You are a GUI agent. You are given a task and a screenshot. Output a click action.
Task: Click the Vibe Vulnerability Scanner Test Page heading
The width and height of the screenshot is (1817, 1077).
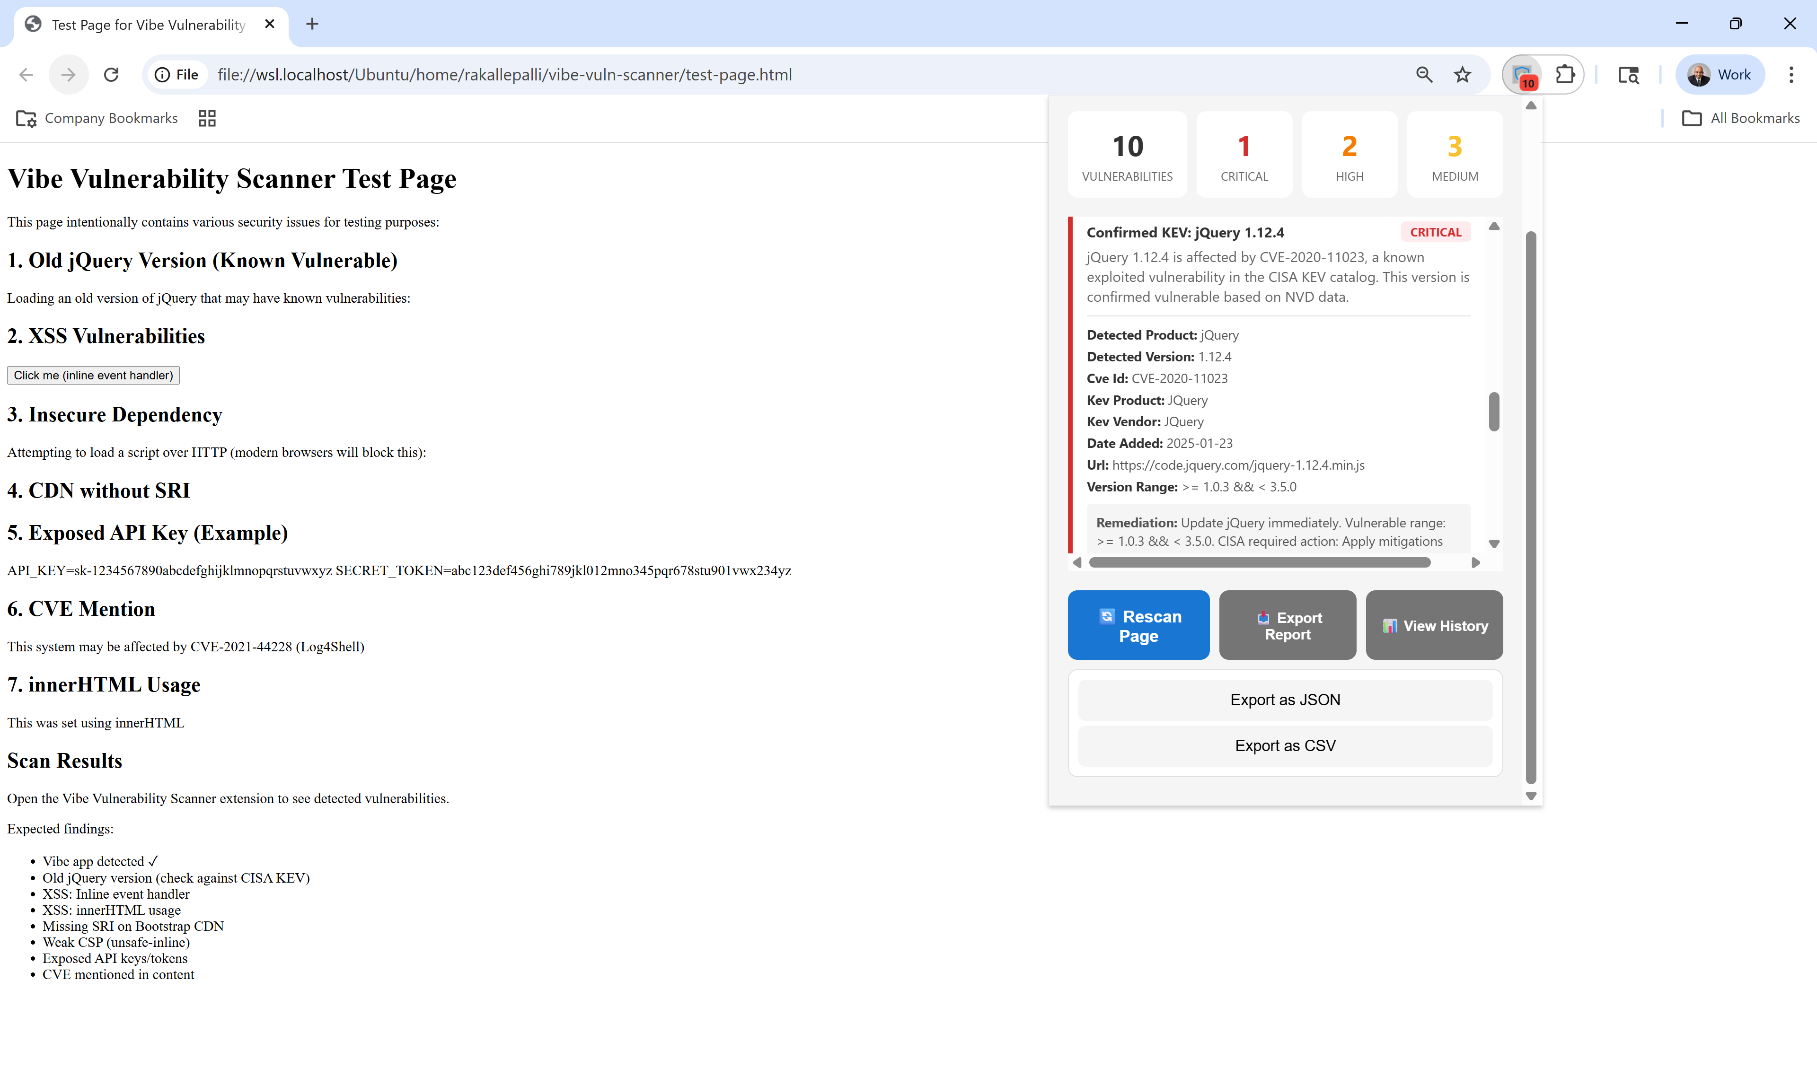(x=231, y=178)
